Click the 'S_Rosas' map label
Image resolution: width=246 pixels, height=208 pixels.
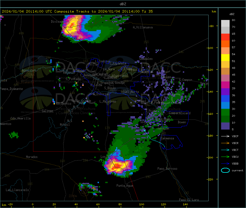(110, 88)
